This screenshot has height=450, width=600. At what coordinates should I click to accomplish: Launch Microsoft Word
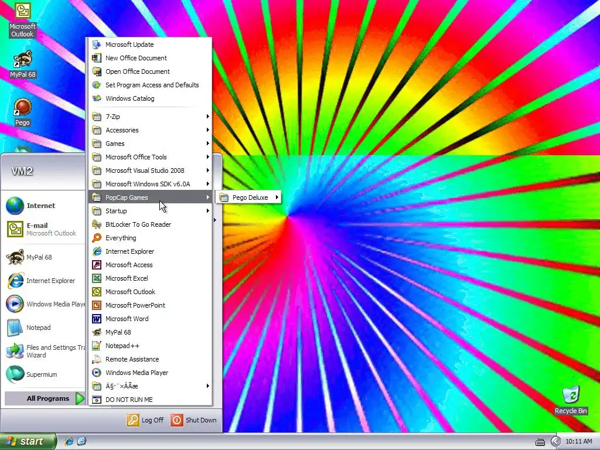pyautogui.click(x=149, y=319)
